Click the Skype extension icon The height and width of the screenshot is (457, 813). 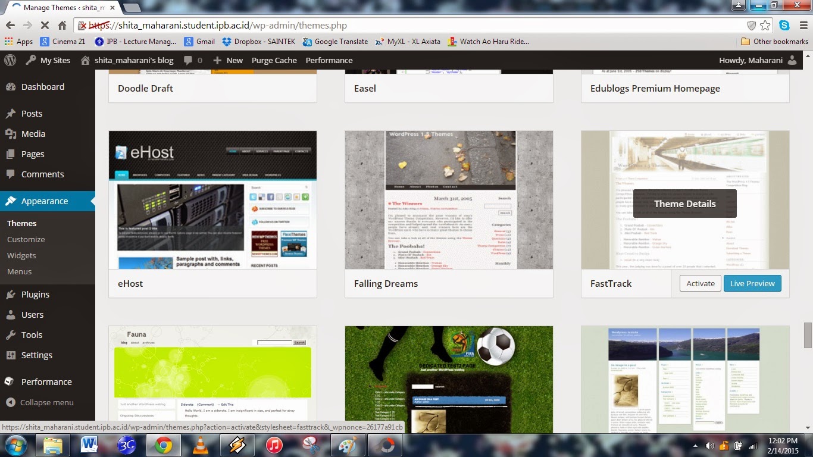tap(784, 26)
